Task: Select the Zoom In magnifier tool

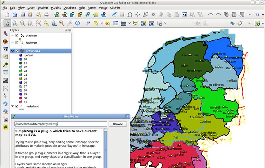Action: [x=15, y=23]
